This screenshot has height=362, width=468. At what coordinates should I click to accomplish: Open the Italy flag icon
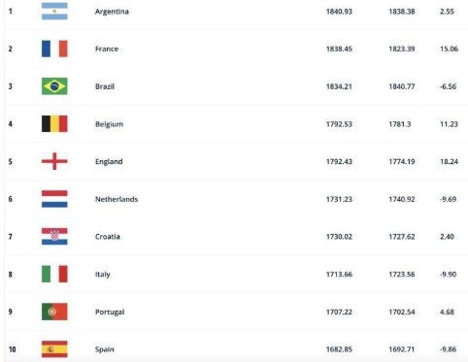tap(54, 274)
